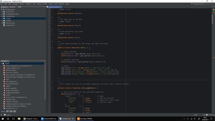Image resolution: width=215 pixels, height=121 pixels.
Task: Select validate_token method in Navigator
Action: click(x=16, y=106)
